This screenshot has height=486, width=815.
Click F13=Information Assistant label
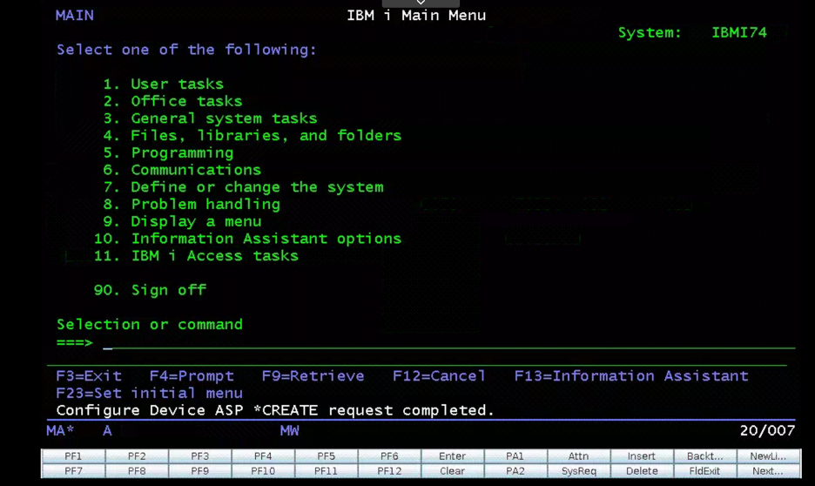pyautogui.click(x=631, y=375)
